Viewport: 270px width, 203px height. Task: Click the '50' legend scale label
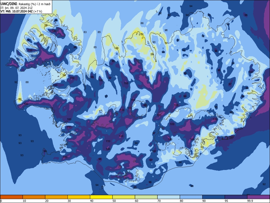(114, 201)
